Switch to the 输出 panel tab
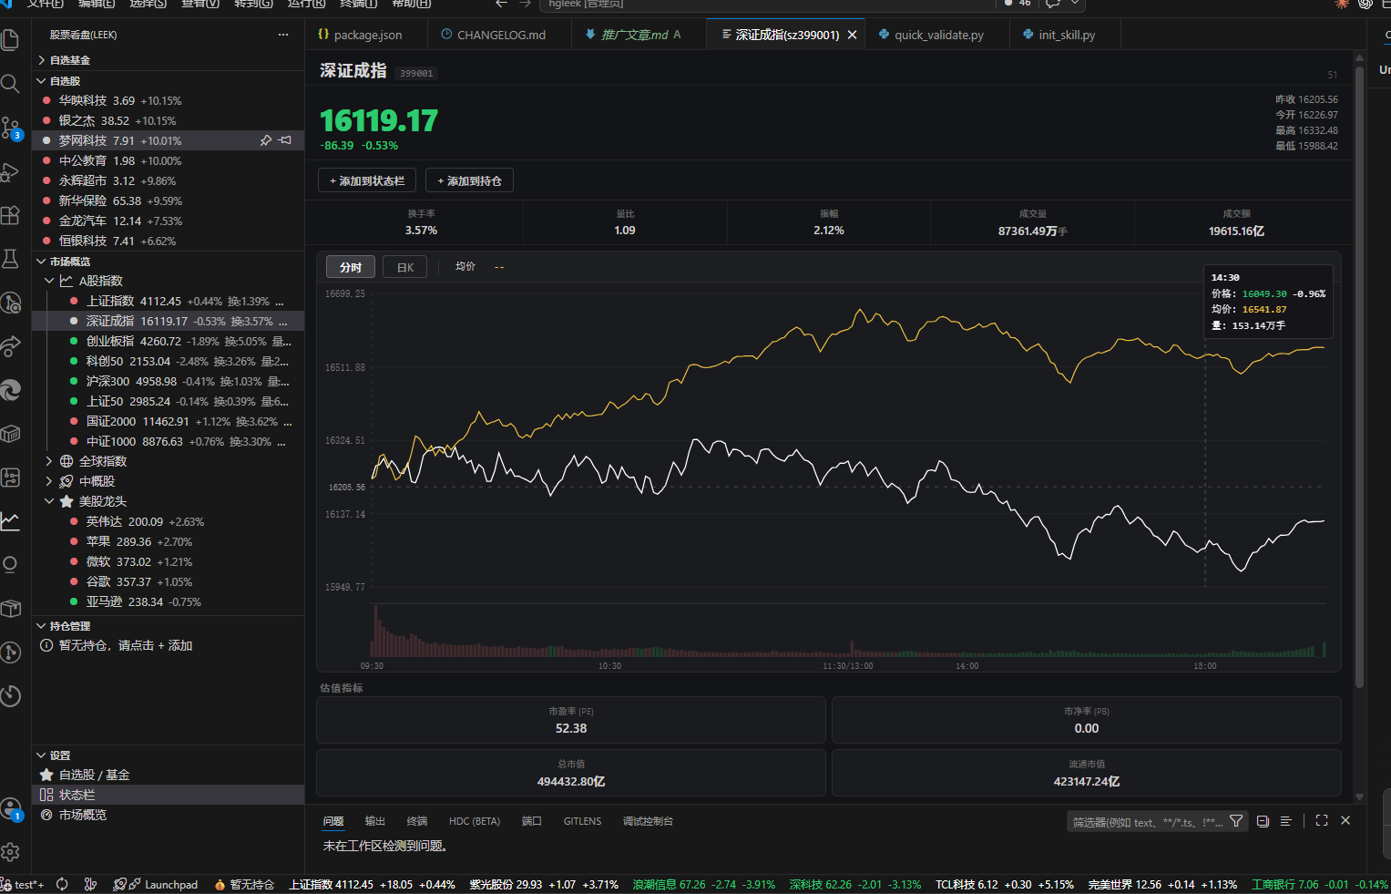The image size is (1391, 894). click(x=375, y=821)
